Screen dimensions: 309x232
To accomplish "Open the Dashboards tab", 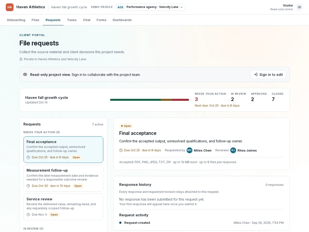I will click(122, 20).
